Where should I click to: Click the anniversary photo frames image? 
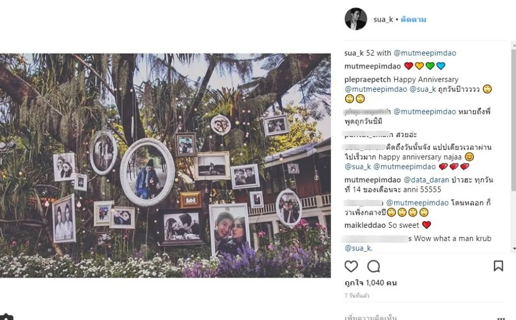pos(165,165)
